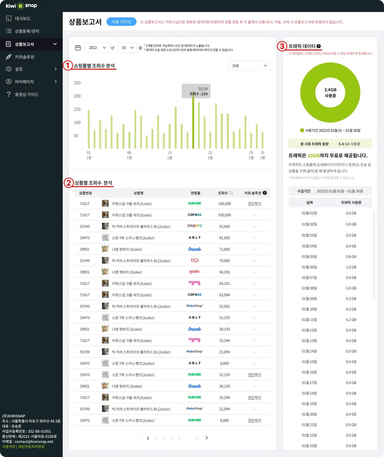Collapse the 상품보고서 menu chevron

tap(55, 44)
